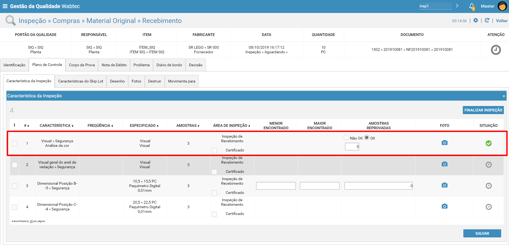The image size is (509, 245).
Task: Tick Certificado checkbox in row 1
Action: coord(214,151)
